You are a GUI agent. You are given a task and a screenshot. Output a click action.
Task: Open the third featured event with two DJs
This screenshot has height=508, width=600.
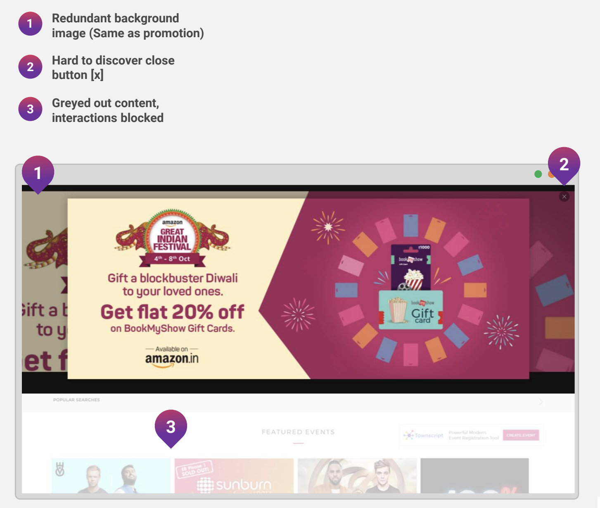[357, 475]
